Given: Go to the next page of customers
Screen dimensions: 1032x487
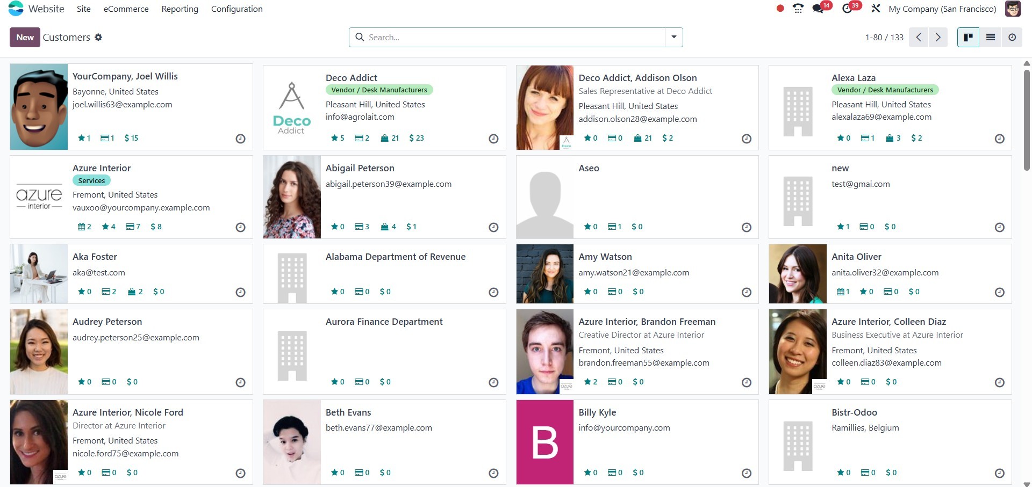Looking at the screenshot, I should [x=938, y=37].
